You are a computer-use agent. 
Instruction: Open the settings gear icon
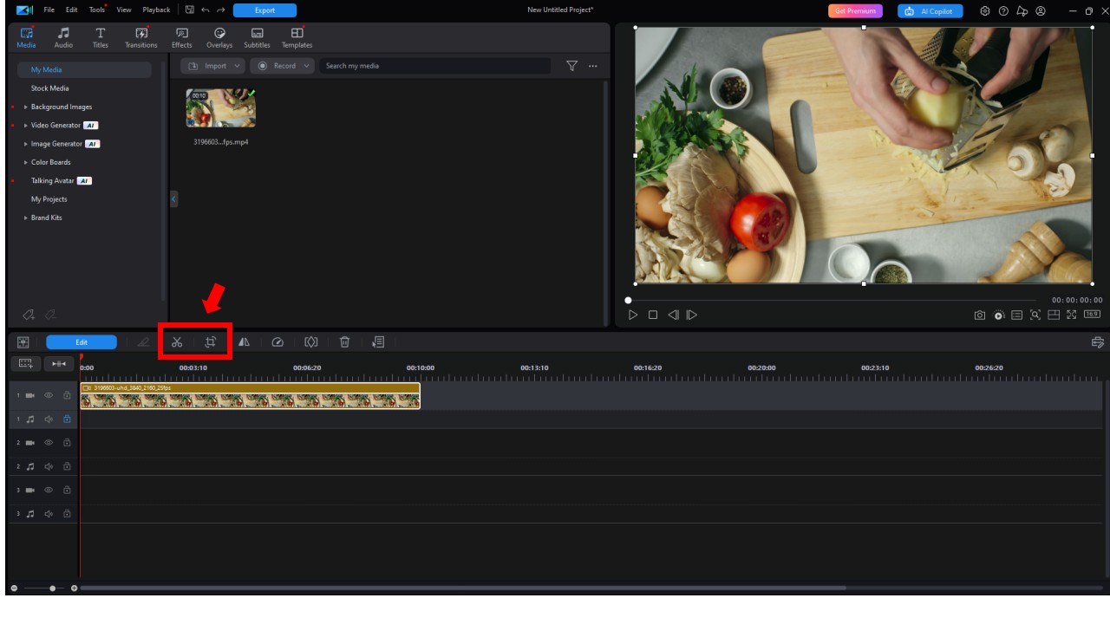[985, 11]
